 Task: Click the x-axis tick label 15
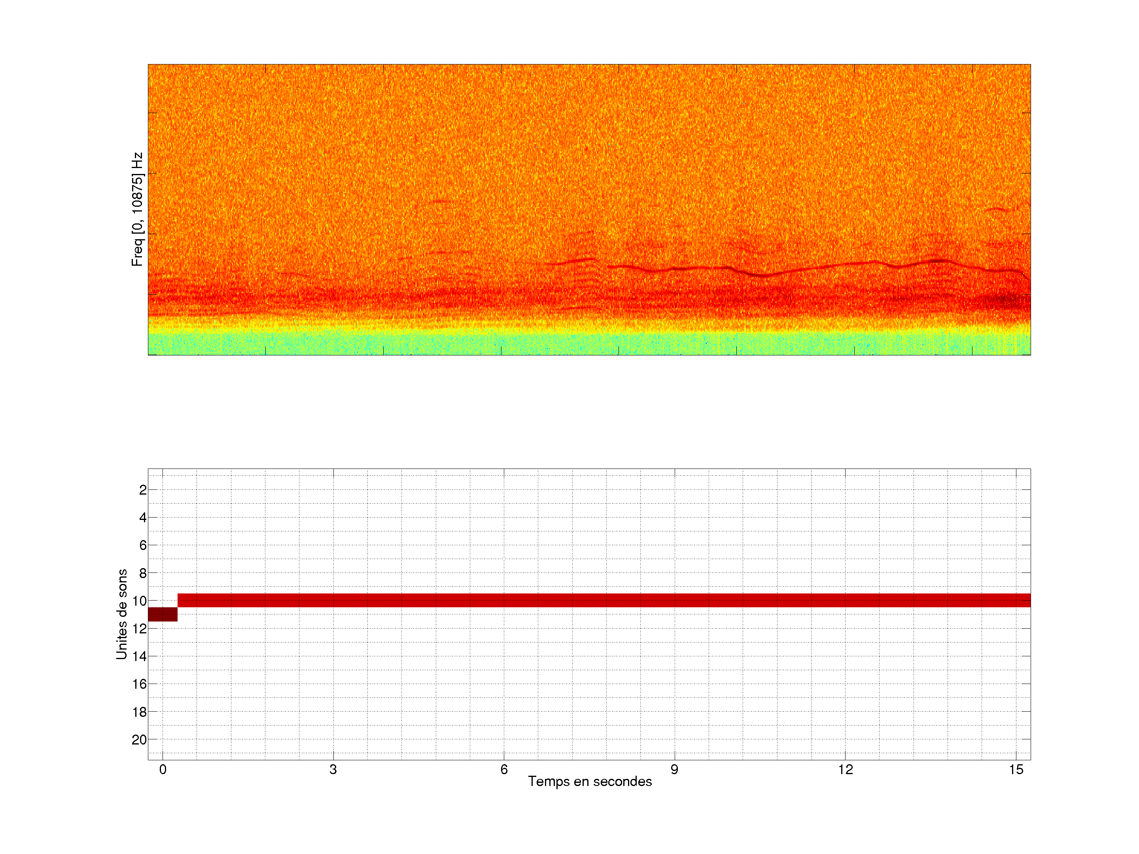tap(1016, 769)
